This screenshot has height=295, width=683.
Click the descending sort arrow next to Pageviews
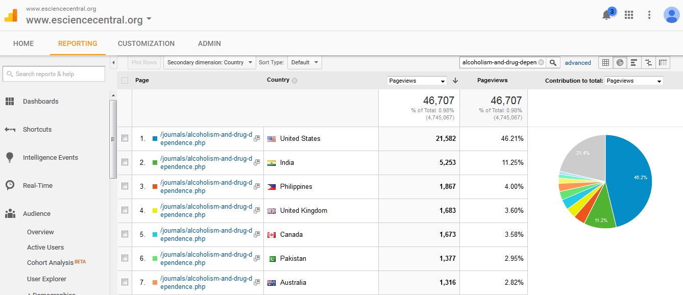[x=455, y=81]
